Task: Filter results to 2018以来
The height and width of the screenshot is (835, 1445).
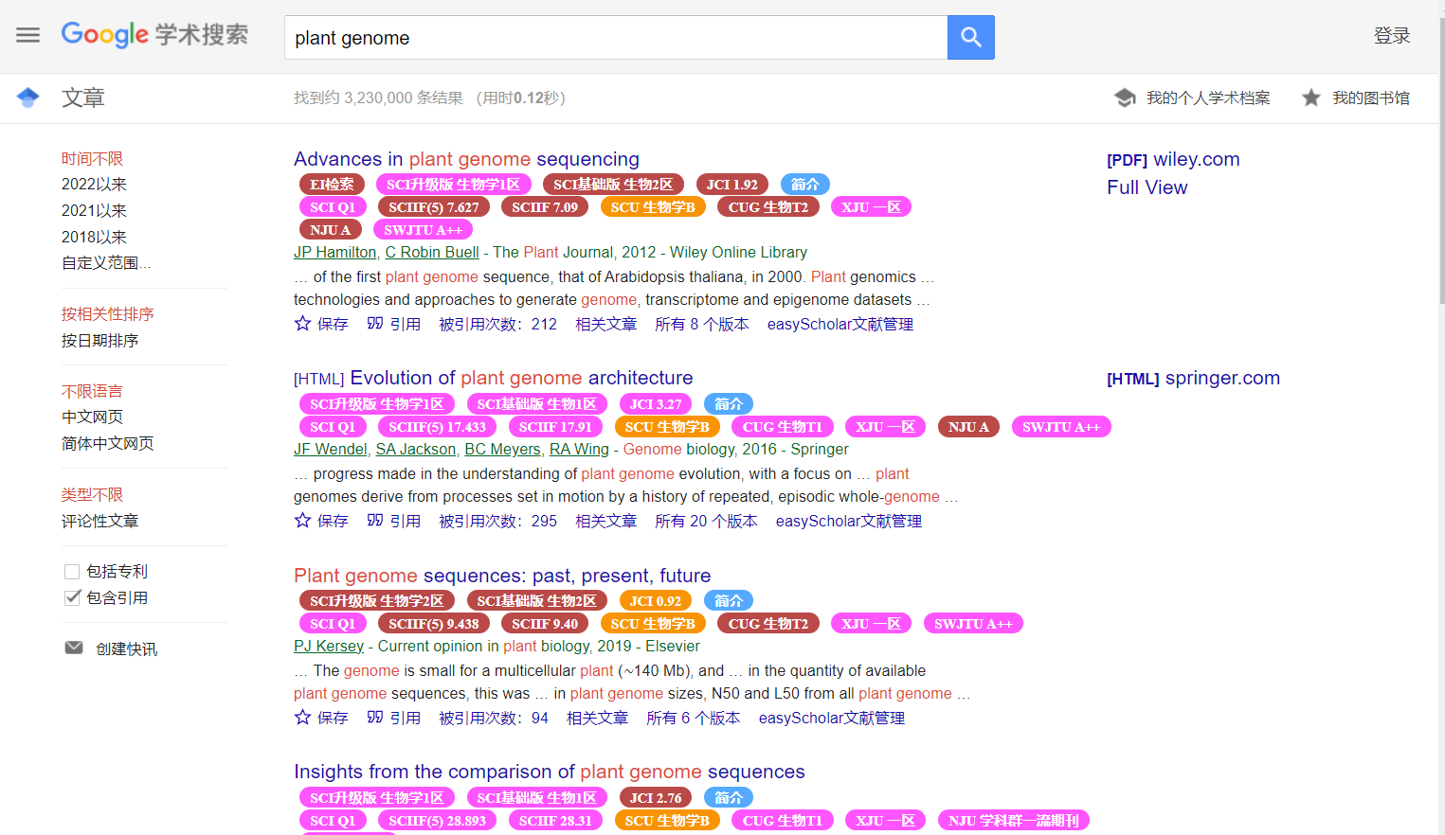Action: [94, 237]
